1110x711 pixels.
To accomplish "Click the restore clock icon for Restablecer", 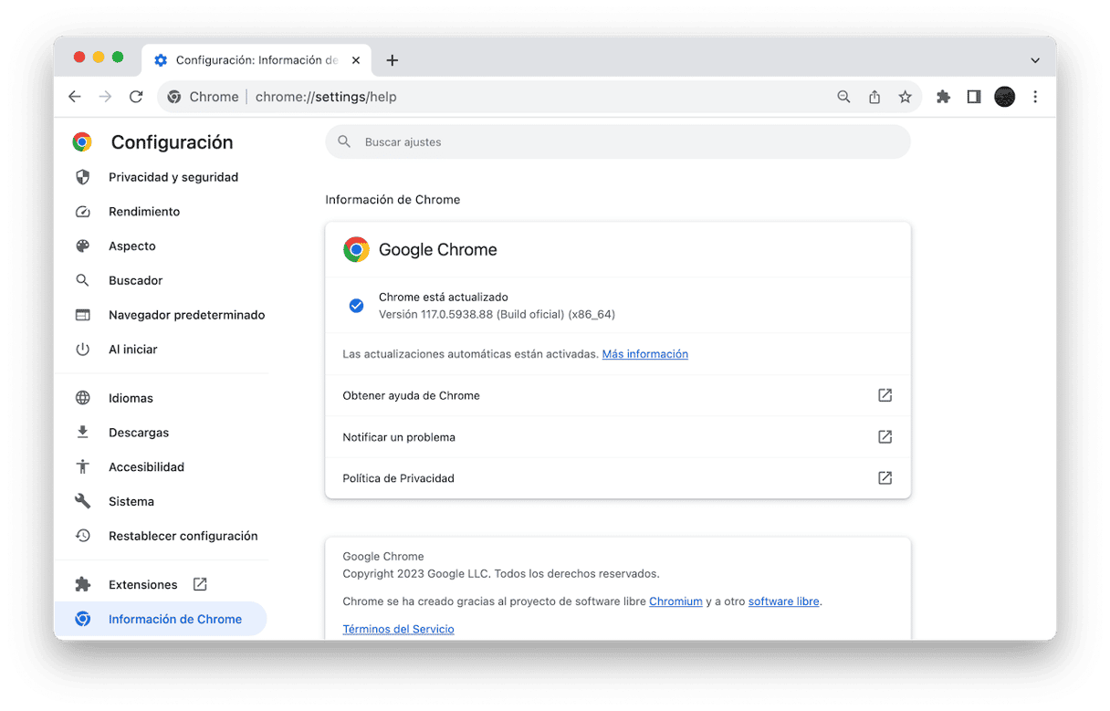I will click(83, 536).
